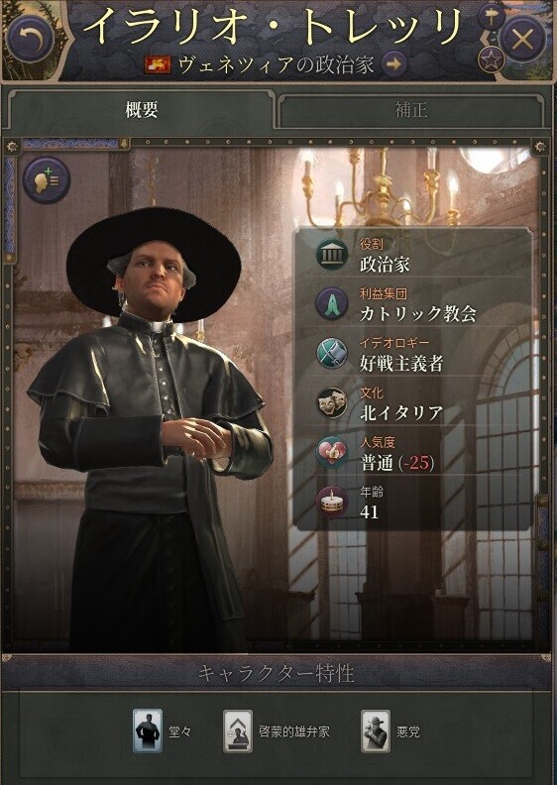Select the 堂々 trait card
The height and width of the screenshot is (785, 557).
148,730
